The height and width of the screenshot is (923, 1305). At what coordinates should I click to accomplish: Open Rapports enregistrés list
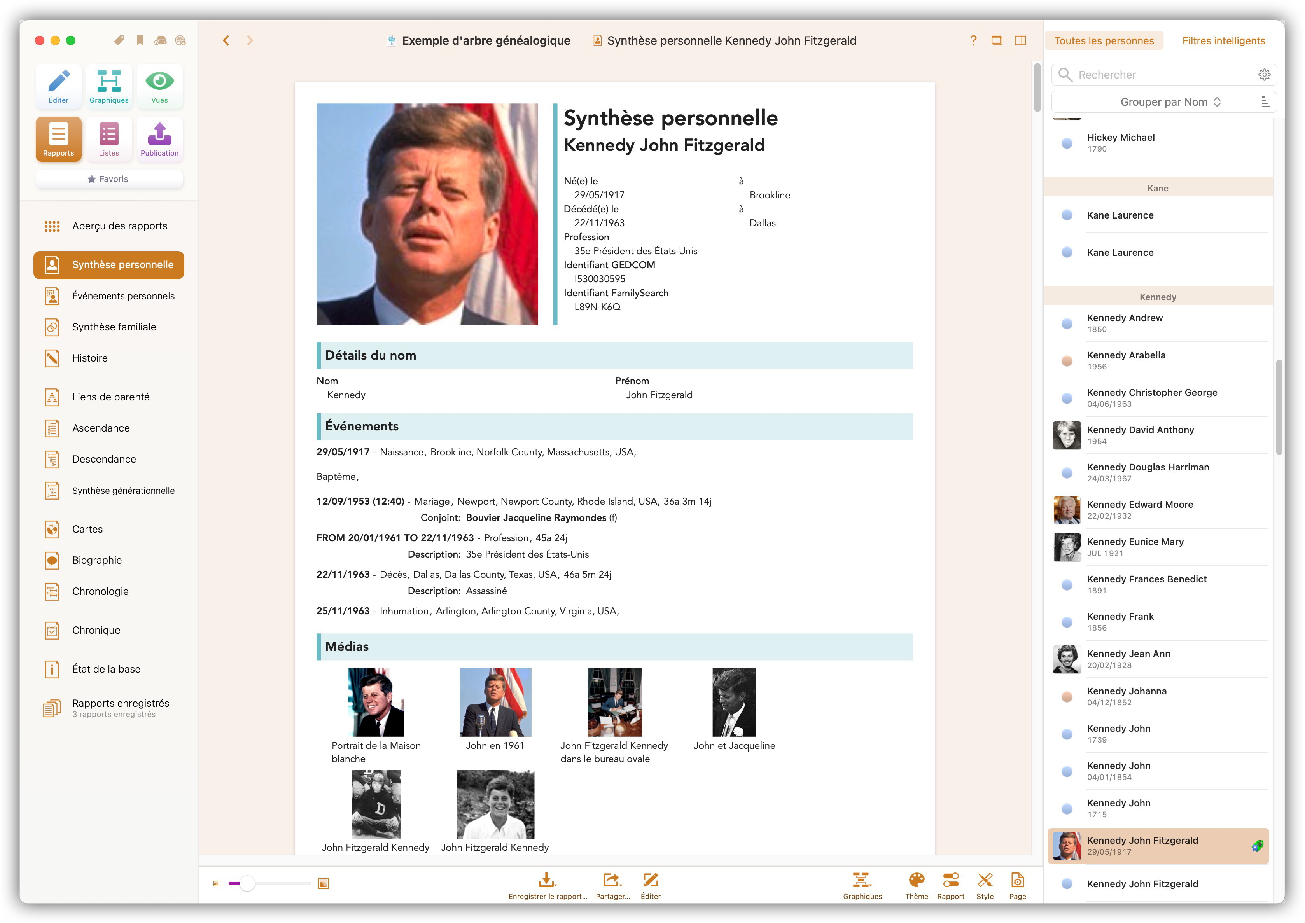[109, 708]
